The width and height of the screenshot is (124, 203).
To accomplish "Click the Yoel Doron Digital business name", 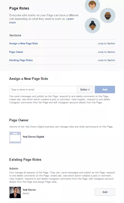I will point(33,137).
